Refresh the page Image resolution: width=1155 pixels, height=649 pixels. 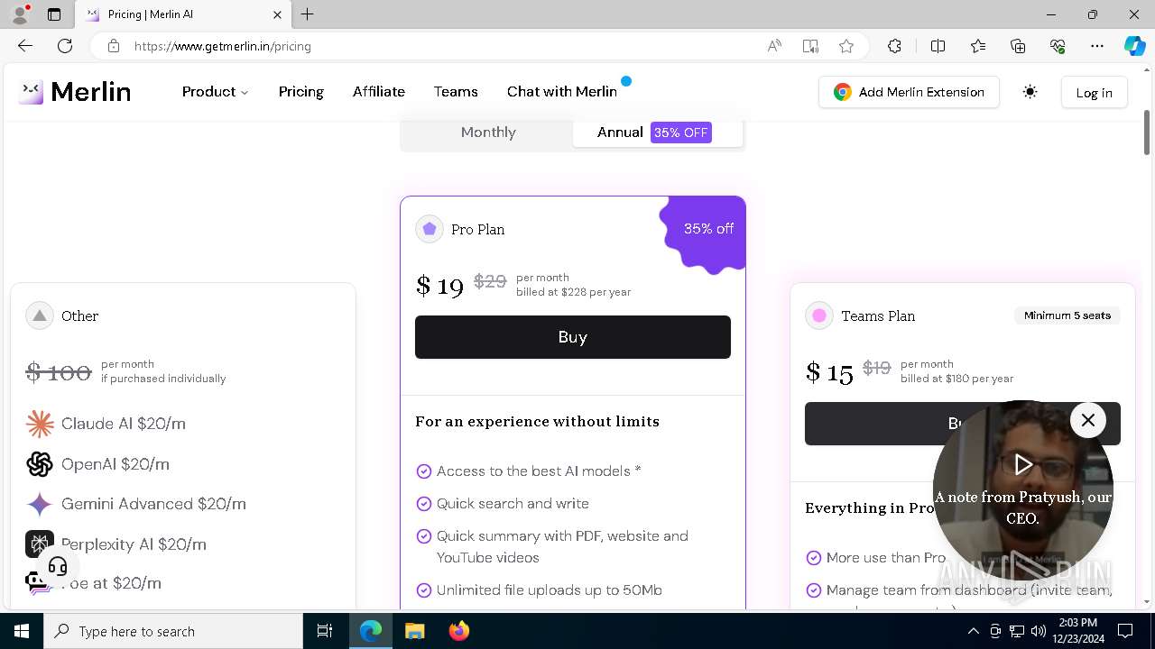tap(65, 46)
